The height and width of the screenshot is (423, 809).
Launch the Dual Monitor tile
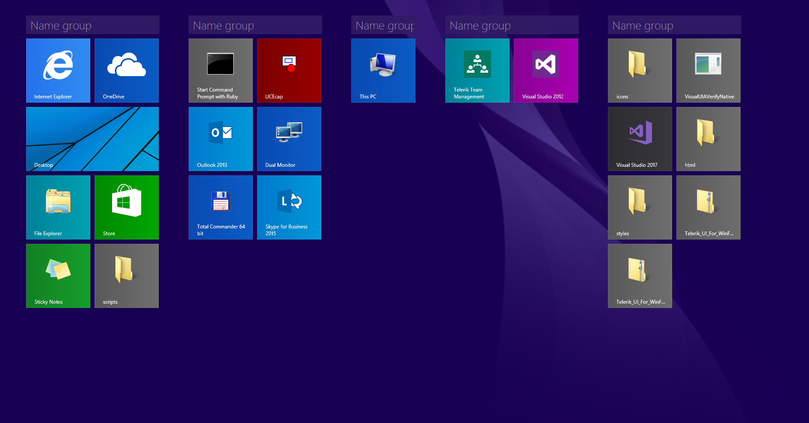pyautogui.click(x=289, y=139)
